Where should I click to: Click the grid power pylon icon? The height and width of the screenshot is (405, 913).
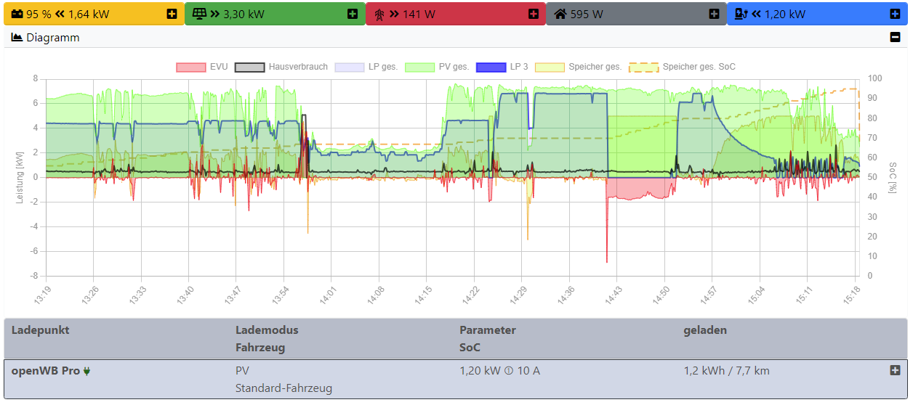(379, 14)
